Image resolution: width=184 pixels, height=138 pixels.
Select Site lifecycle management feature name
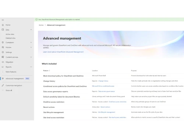click(53, 112)
